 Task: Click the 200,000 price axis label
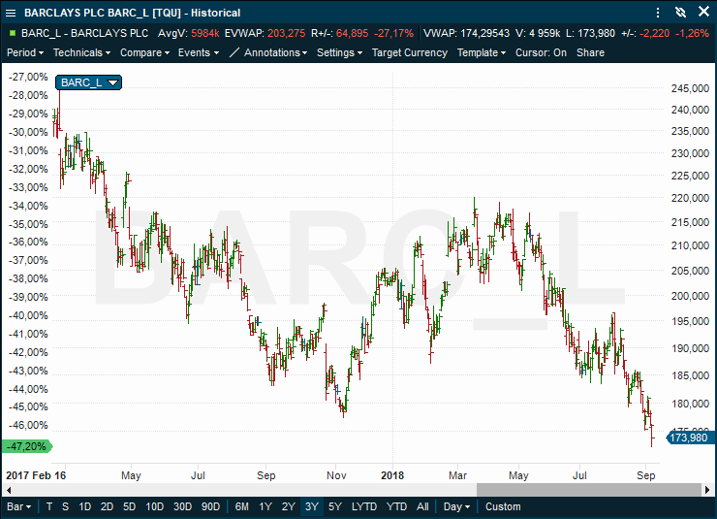pyautogui.click(x=690, y=296)
